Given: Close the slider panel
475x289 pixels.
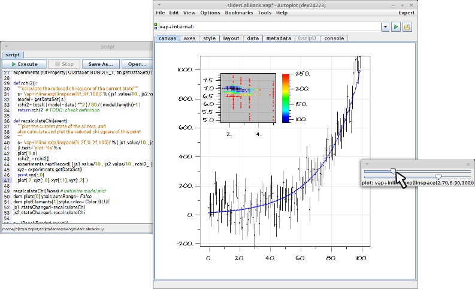Looking at the screenshot, I should coord(468,164).
